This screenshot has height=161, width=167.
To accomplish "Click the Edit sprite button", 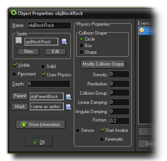I will 55,51.
